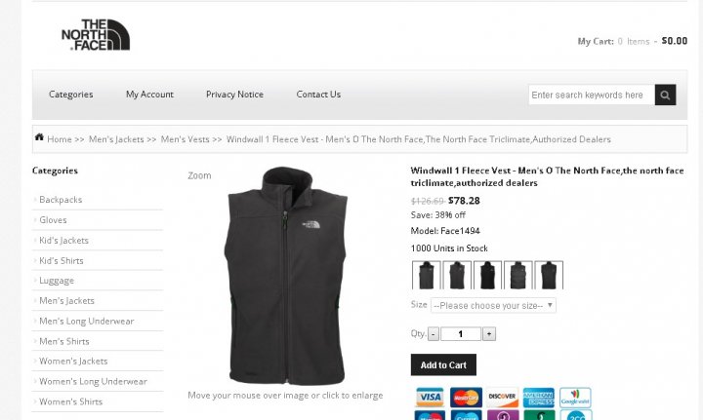Open Privacy Notice page
Image resolution: width=703 pixels, height=420 pixels.
pyautogui.click(x=234, y=95)
